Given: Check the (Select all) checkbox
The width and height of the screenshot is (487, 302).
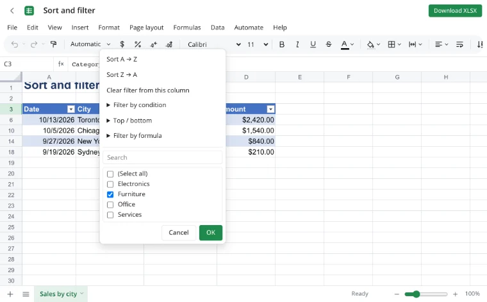Looking at the screenshot, I should [x=110, y=174].
